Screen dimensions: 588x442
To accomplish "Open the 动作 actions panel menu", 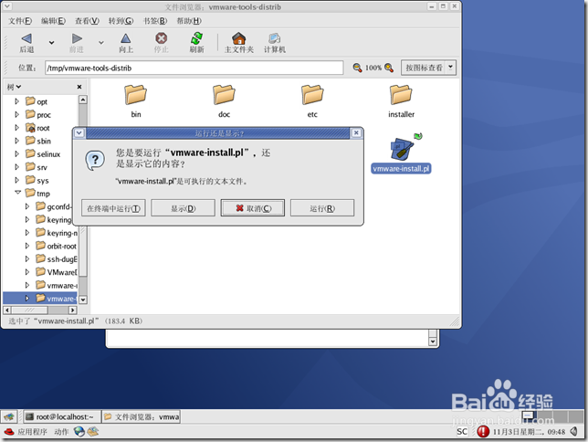I will tap(61, 432).
